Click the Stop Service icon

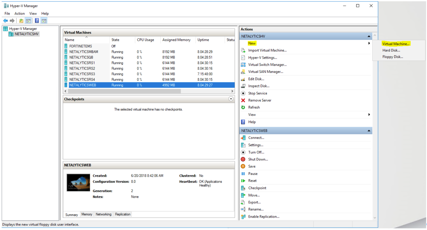pos(243,93)
